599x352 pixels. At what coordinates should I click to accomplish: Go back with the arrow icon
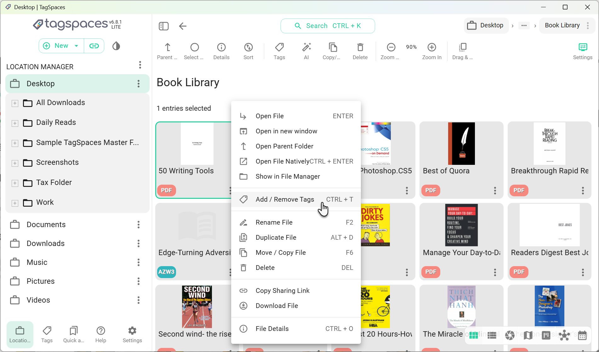point(183,26)
